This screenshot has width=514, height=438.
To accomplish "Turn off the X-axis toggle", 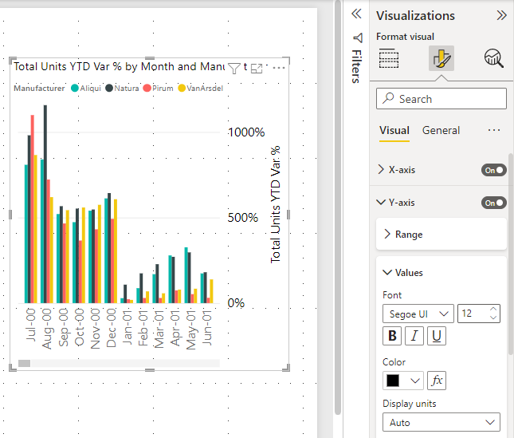I will pos(493,170).
